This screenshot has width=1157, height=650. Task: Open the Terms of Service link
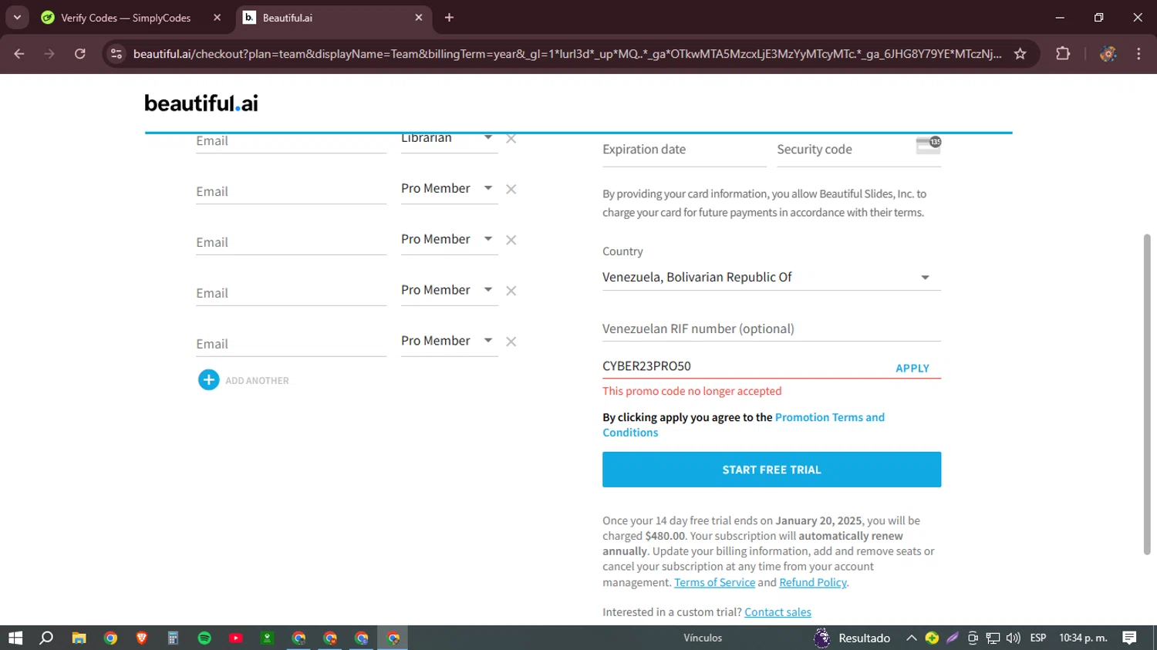(x=714, y=582)
